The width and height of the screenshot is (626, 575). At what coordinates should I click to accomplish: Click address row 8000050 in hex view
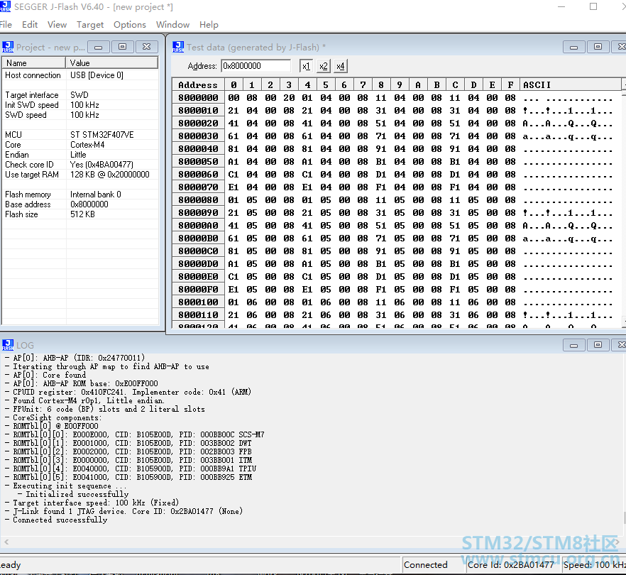coord(199,162)
